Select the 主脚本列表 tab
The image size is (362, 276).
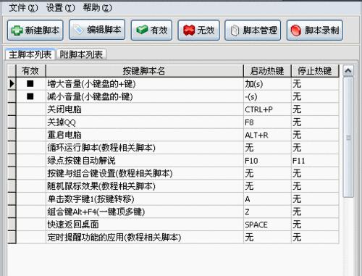(x=30, y=54)
